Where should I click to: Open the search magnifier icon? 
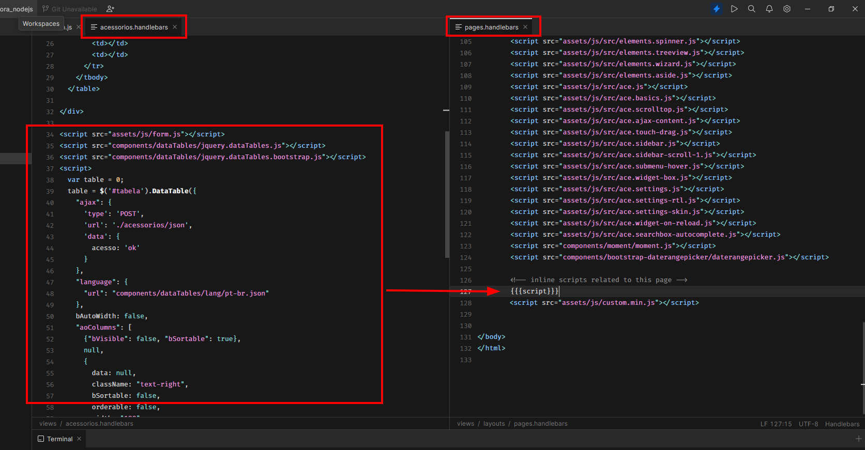[x=752, y=9]
